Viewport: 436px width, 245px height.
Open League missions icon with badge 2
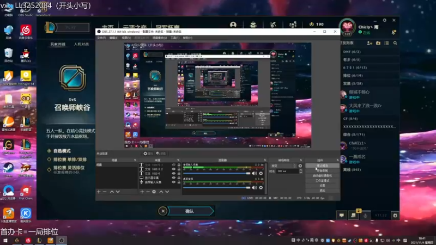[x=353, y=215]
